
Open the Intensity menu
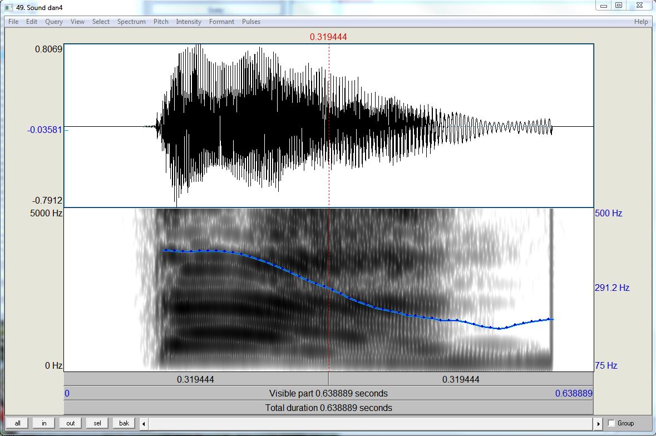coord(189,22)
